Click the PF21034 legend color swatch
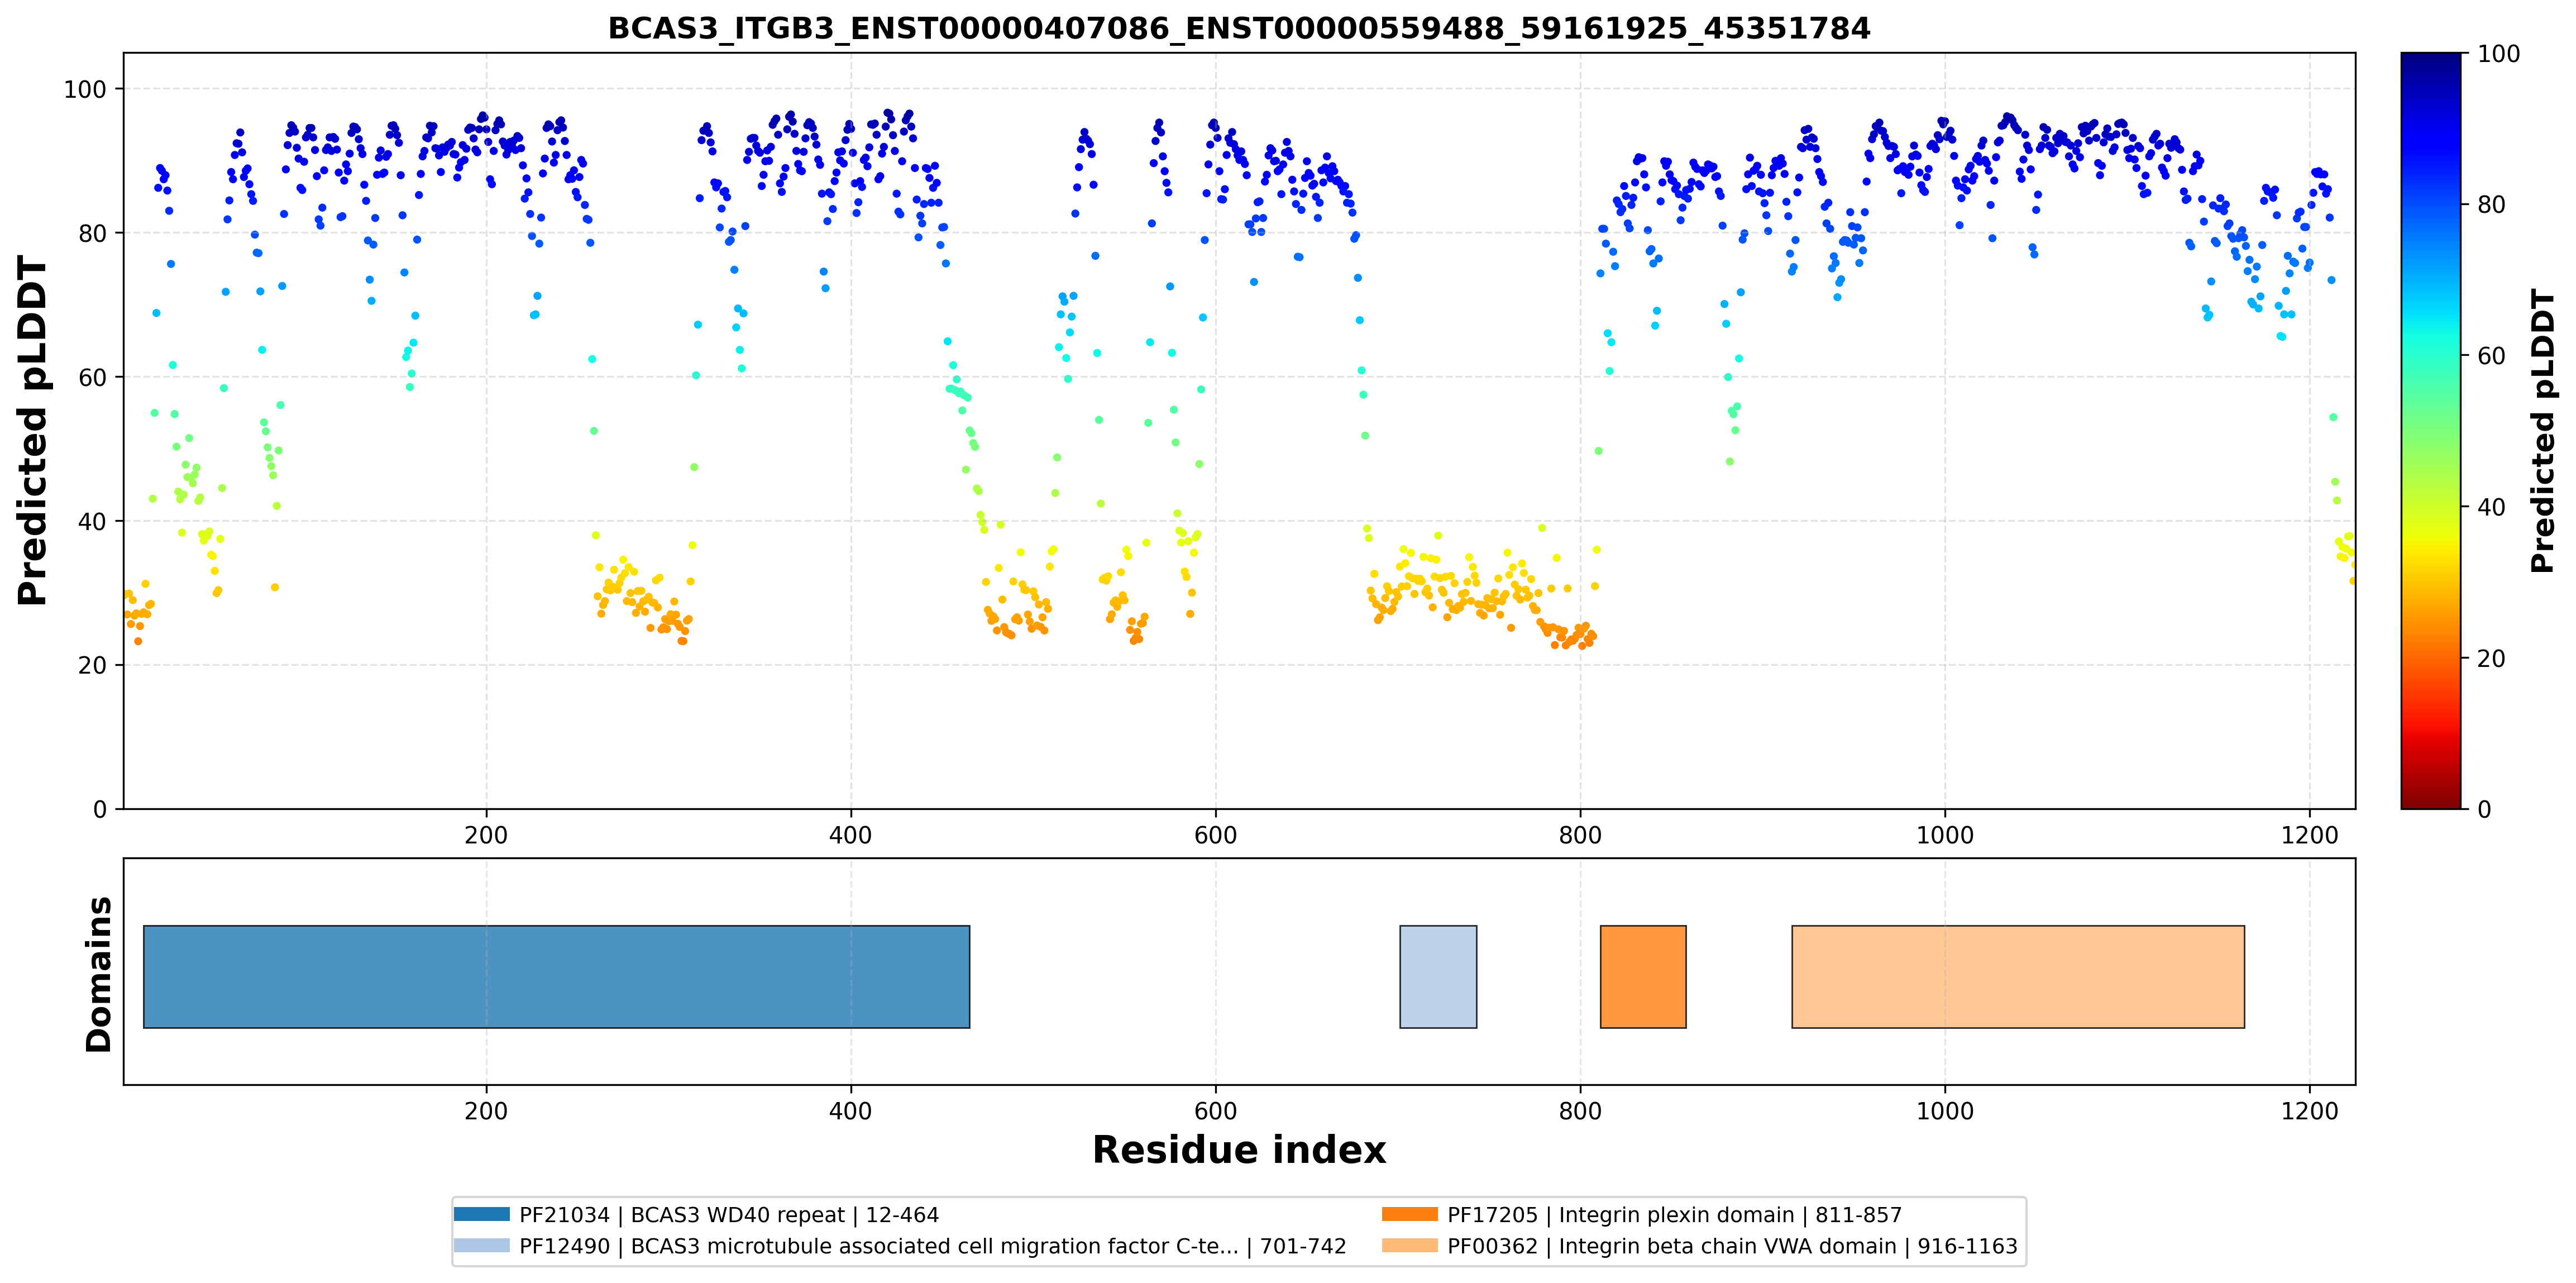 point(482,1214)
